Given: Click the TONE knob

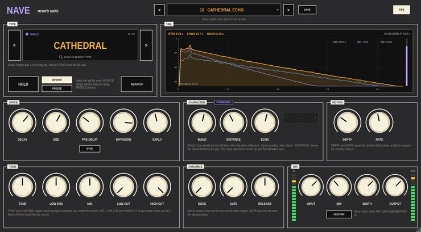Looking at the screenshot, I should (22, 187).
